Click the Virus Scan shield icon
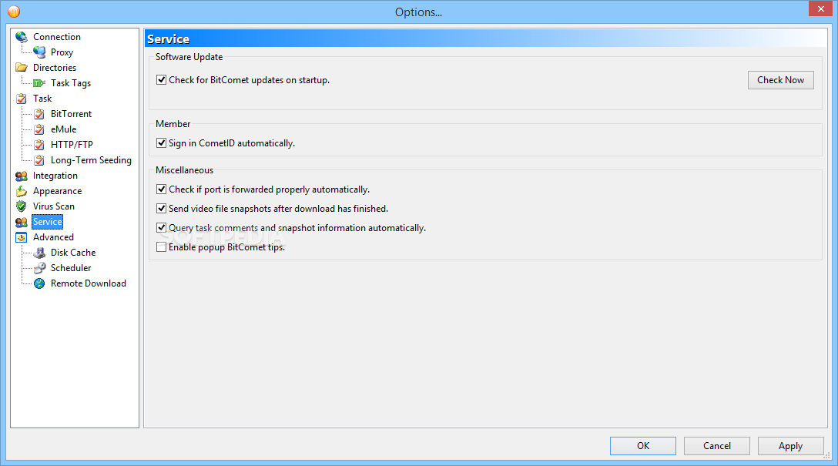 [x=22, y=206]
